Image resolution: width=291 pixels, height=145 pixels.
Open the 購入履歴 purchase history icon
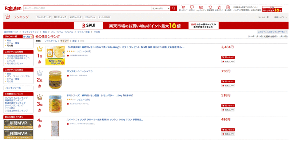(x=228, y=8)
